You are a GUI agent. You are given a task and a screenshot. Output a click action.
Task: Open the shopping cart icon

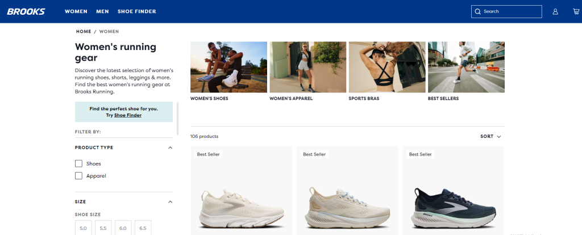point(576,11)
